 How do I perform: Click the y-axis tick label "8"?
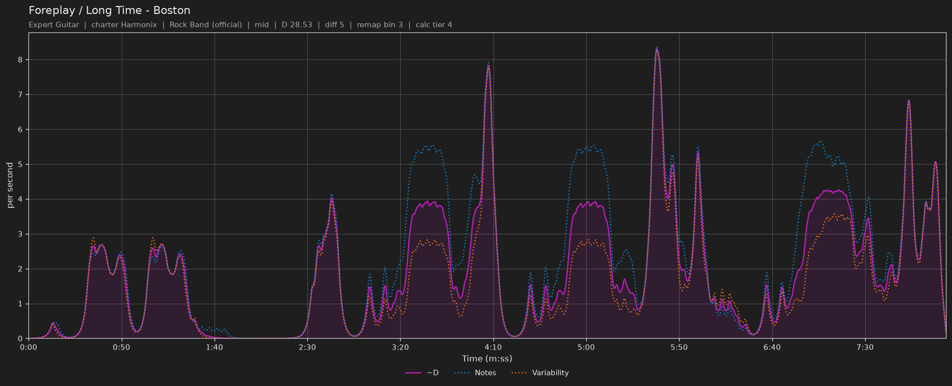21,60
